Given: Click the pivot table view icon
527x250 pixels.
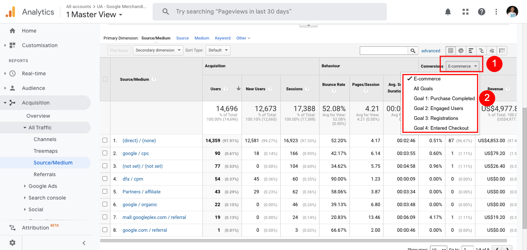Looking at the screenshot, I should 502,51.
